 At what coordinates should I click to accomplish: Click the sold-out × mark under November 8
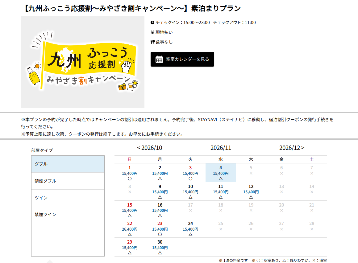[x=130, y=192]
